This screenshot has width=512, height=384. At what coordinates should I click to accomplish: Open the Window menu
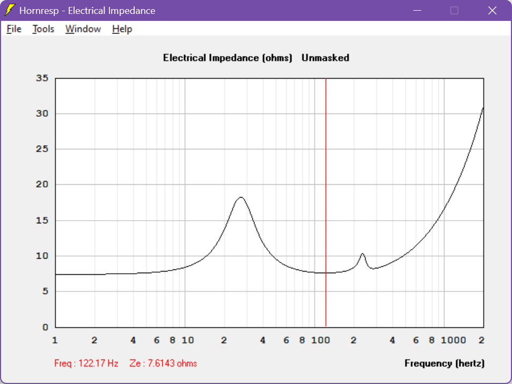pyautogui.click(x=83, y=29)
